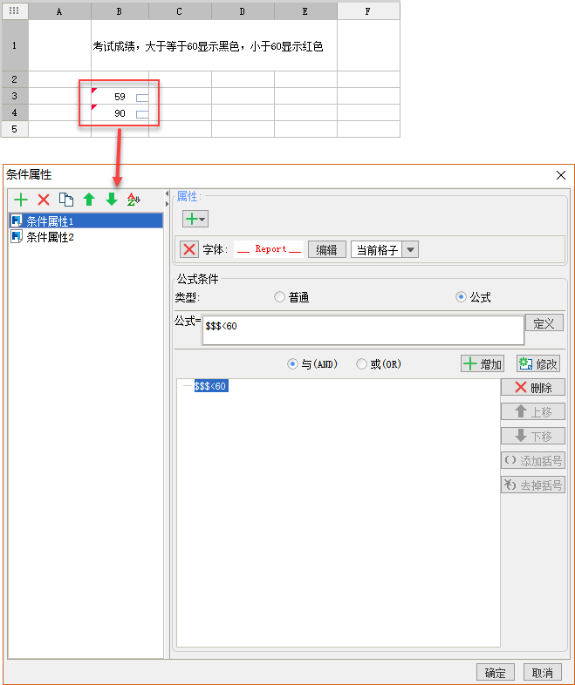Select column A header

click(x=59, y=11)
